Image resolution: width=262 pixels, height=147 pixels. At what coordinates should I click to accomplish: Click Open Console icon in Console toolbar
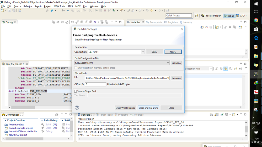click(234, 115)
